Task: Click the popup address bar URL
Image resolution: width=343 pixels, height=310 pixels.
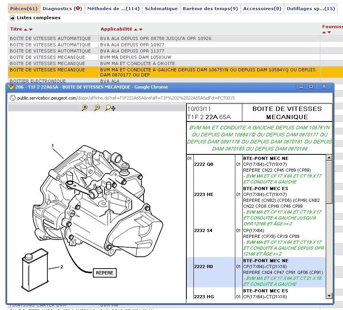Action: 126,98
